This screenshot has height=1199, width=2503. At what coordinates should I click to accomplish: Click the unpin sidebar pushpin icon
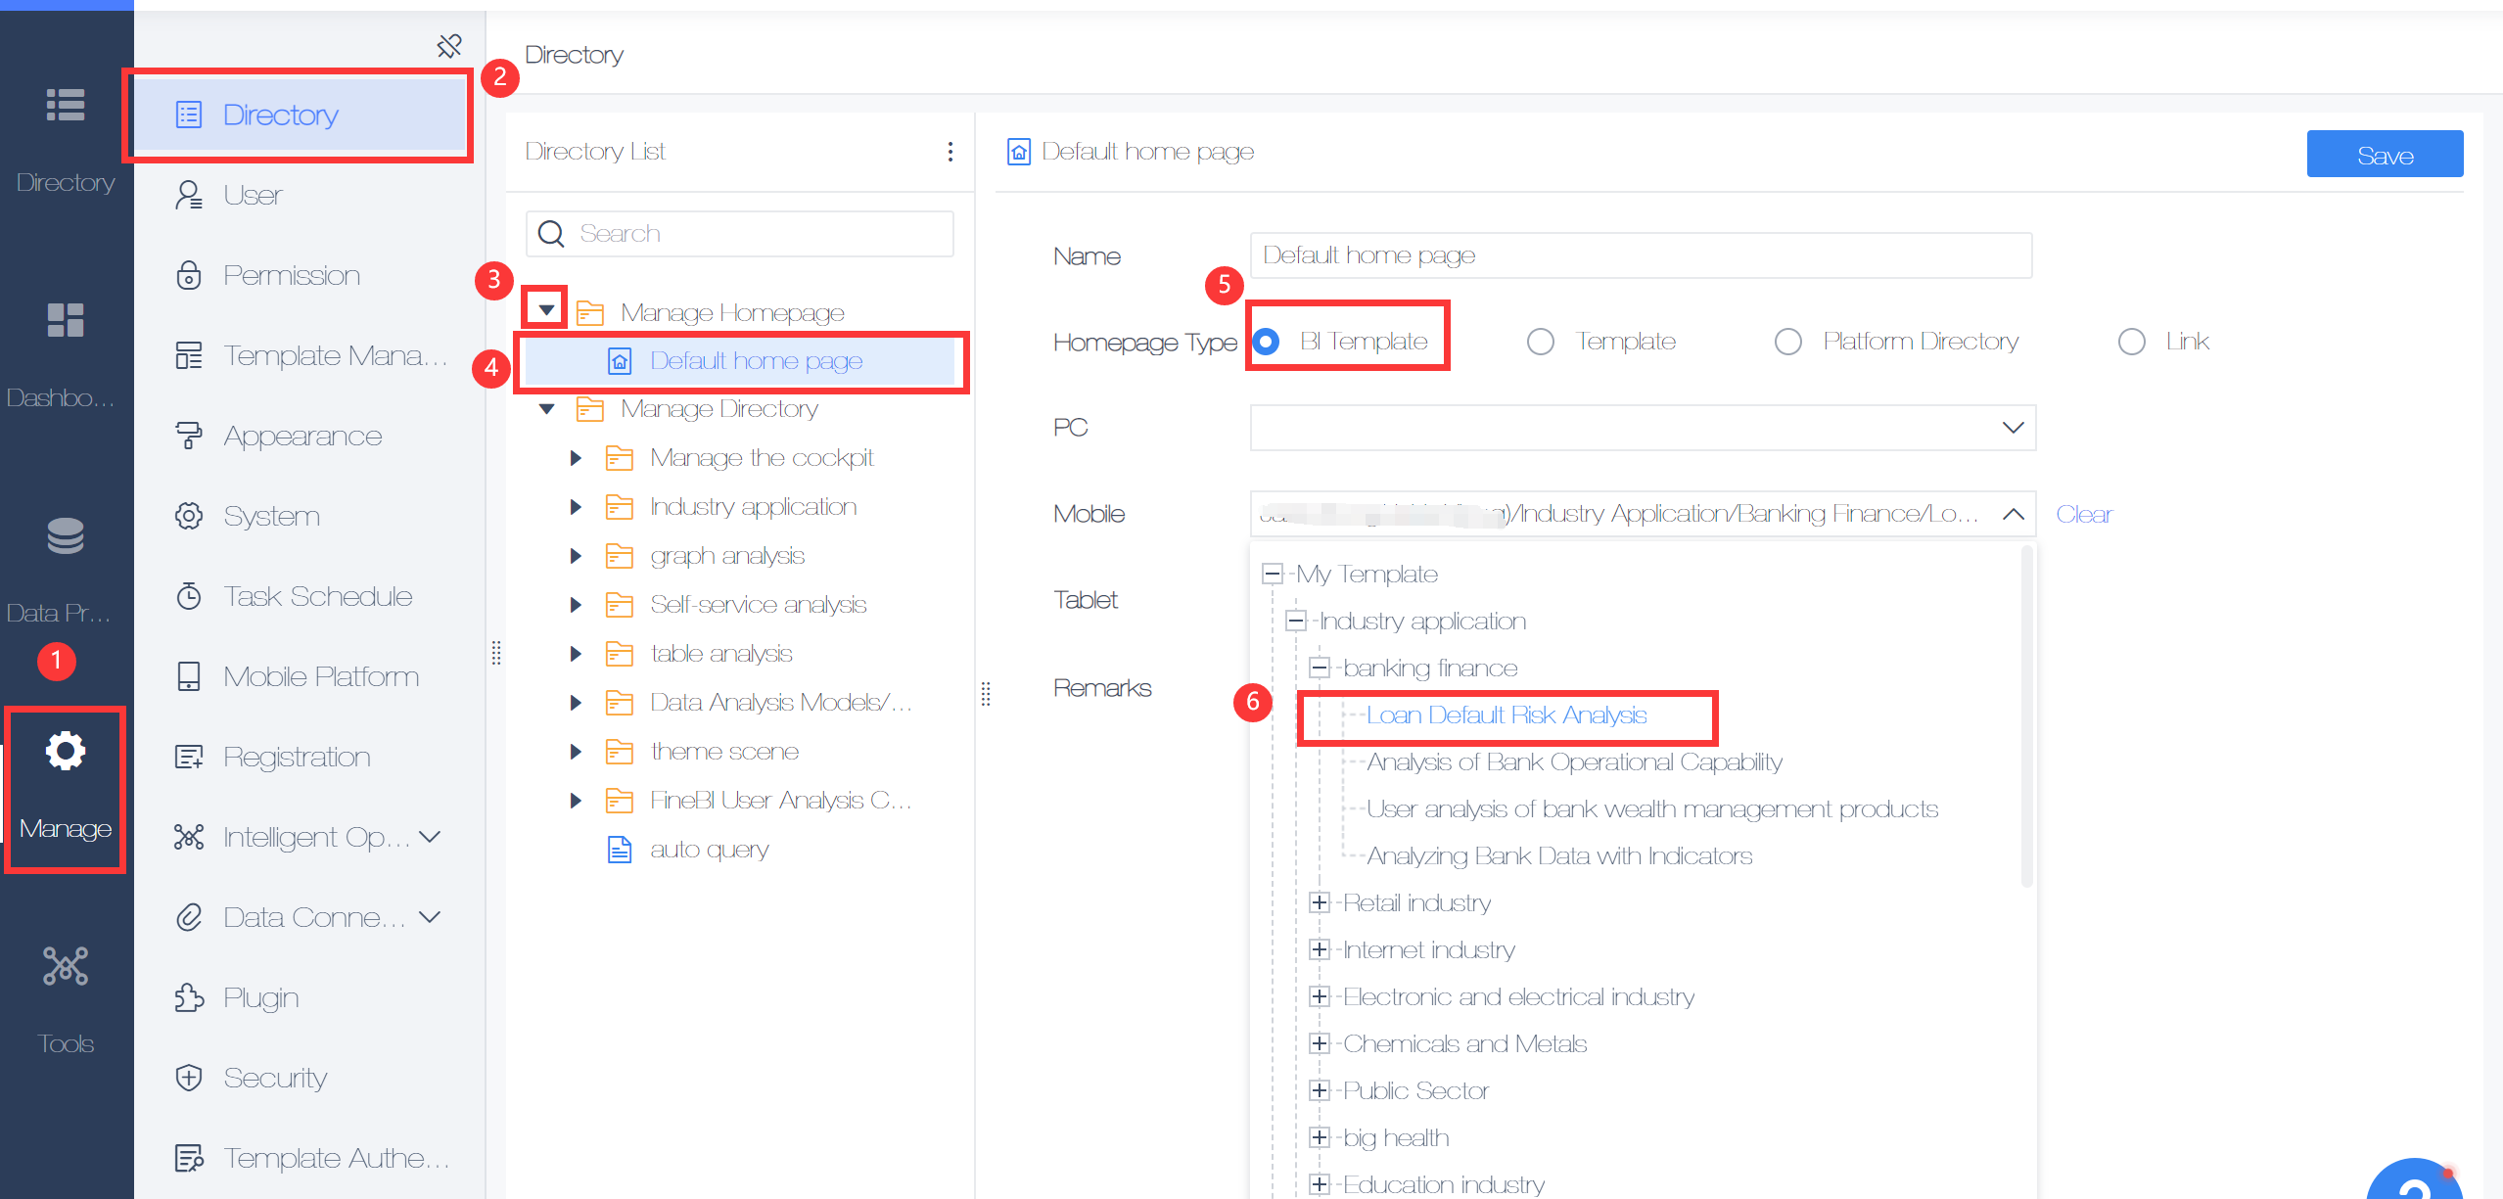pos(448,45)
